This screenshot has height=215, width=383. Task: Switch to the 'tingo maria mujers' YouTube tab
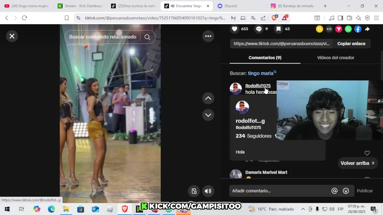[26, 6]
